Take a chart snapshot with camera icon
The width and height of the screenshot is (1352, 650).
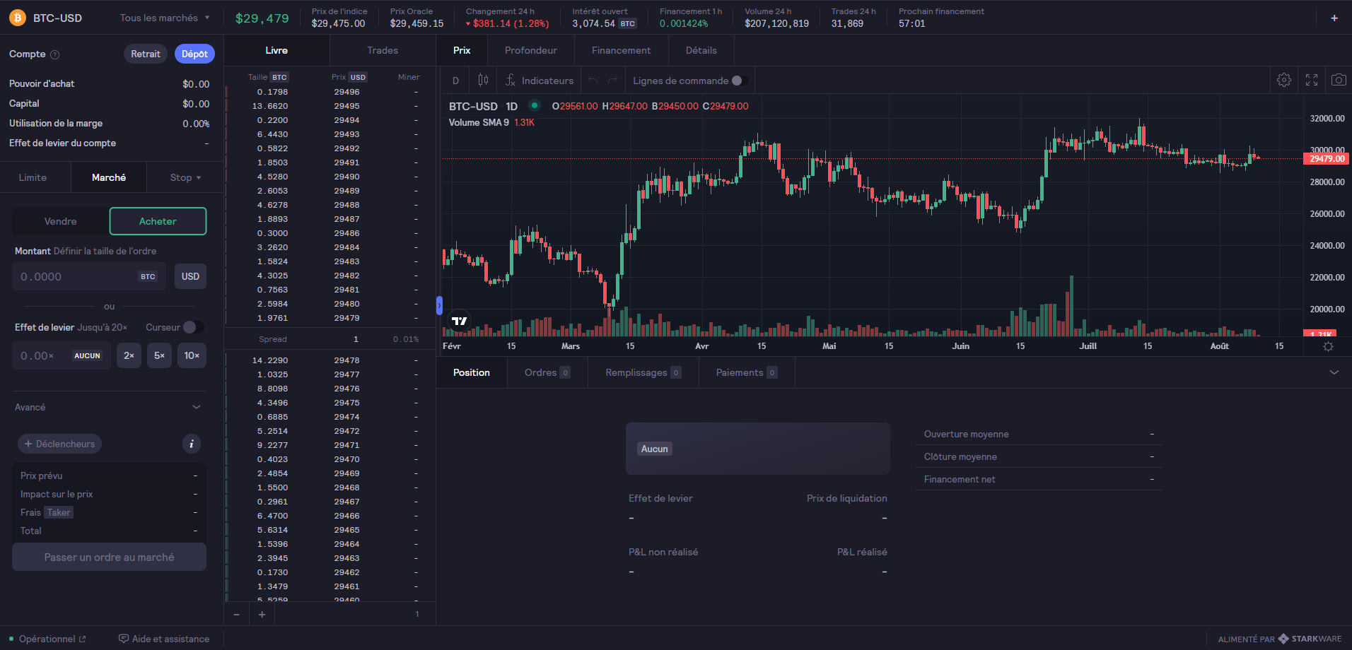[x=1339, y=81]
